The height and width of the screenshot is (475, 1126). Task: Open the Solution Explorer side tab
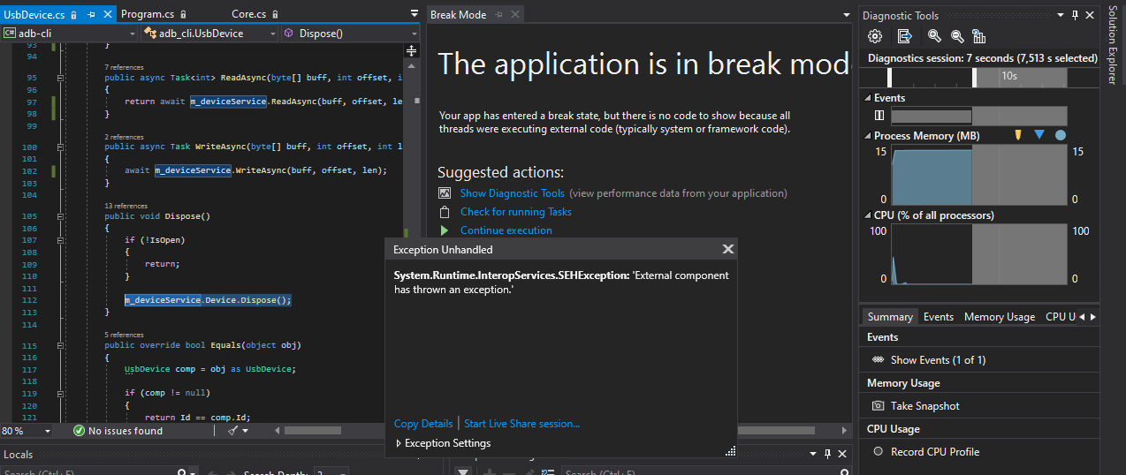(1113, 45)
